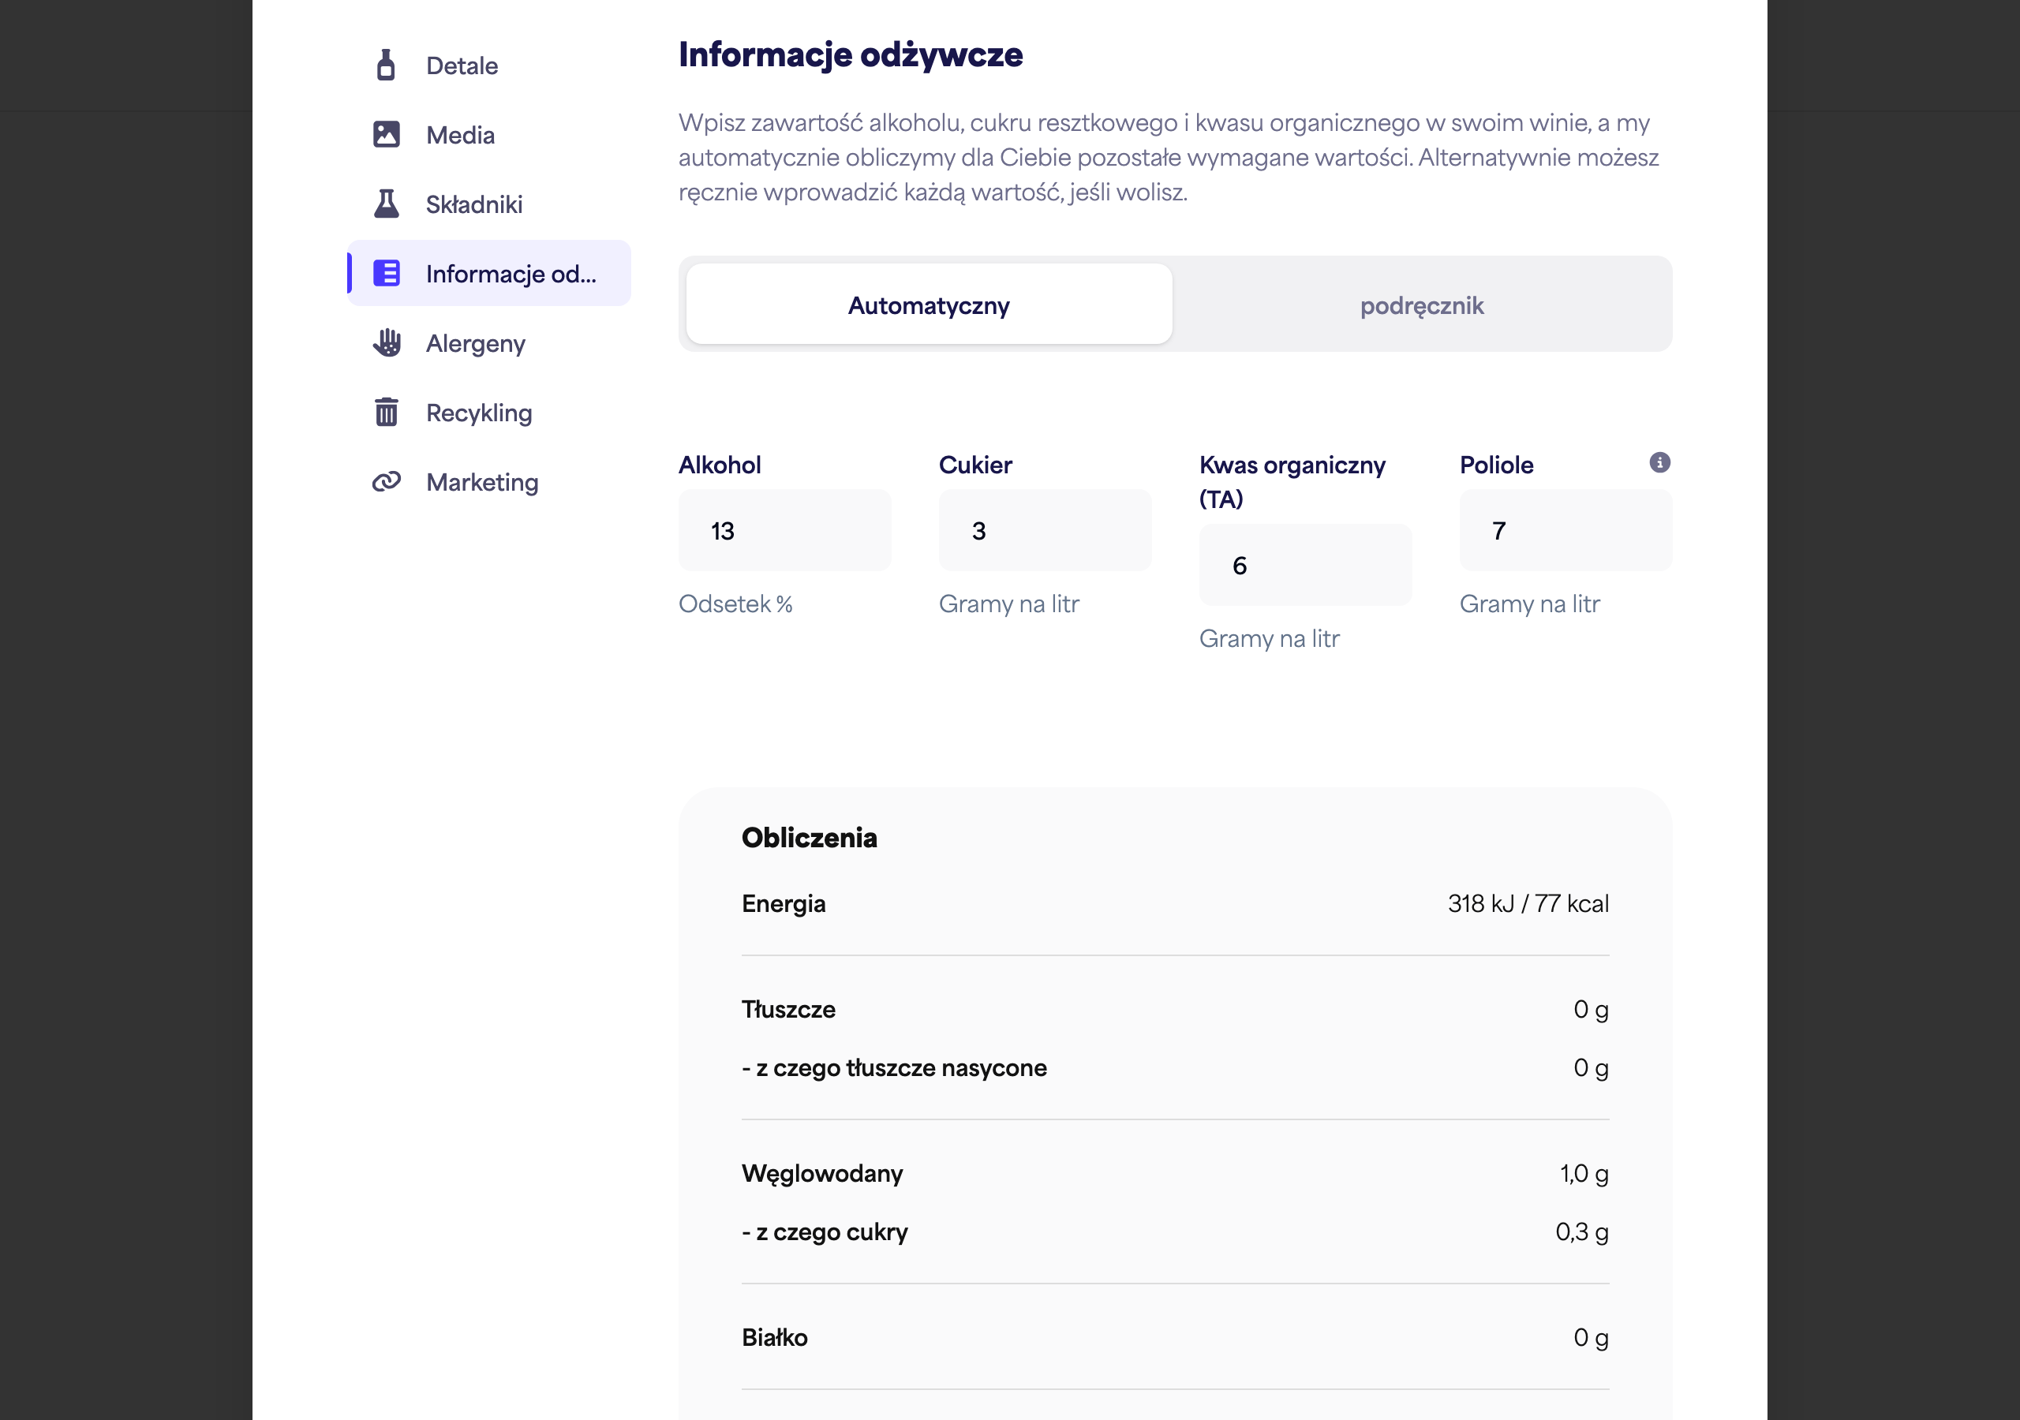
Task: Click the link chain icon for Marketing
Action: [x=386, y=481]
